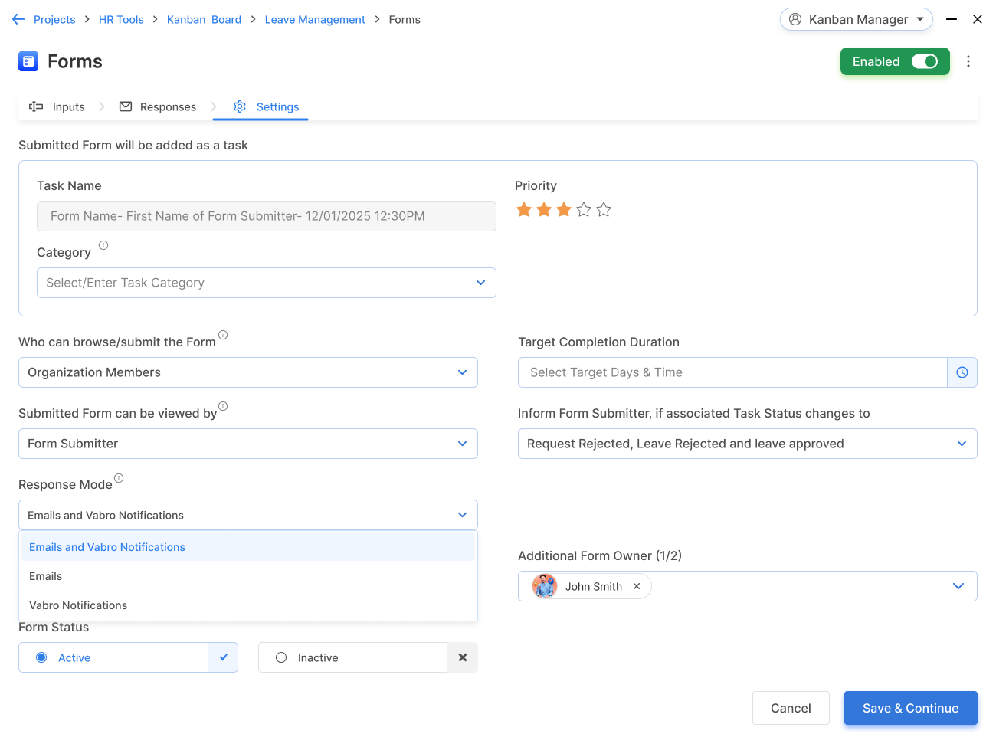996x734 pixels.
Task: Open Kanban Board breadcrumb link
Action: 204,19
